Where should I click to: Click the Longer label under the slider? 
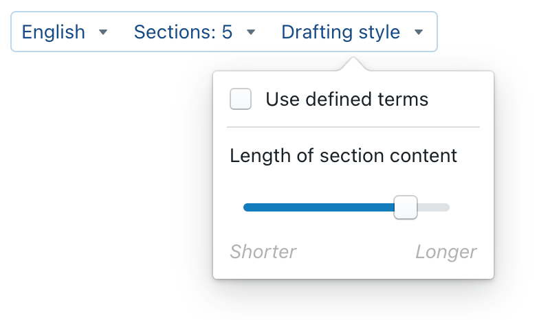(445, 251)
